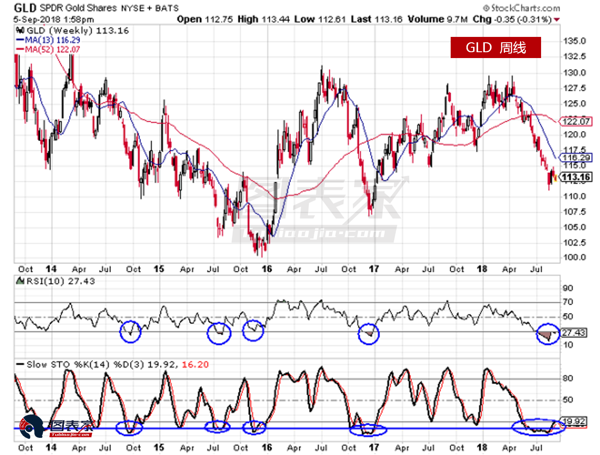Click year 15 on the bottom stochastic date axis
600x455 pixels.
click(159, 447)
